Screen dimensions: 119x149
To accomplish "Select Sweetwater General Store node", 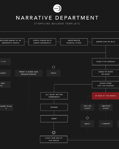I will 74,42.
